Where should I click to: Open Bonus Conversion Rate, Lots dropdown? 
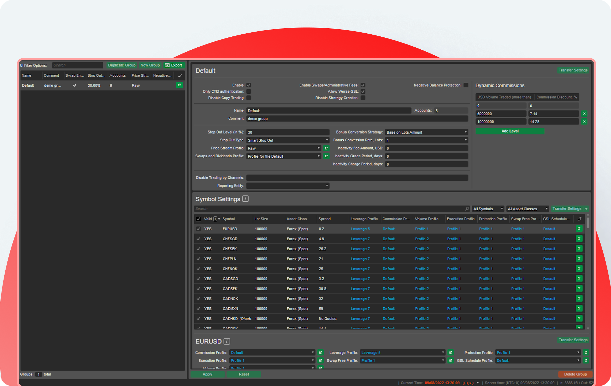tap(427, 140)
